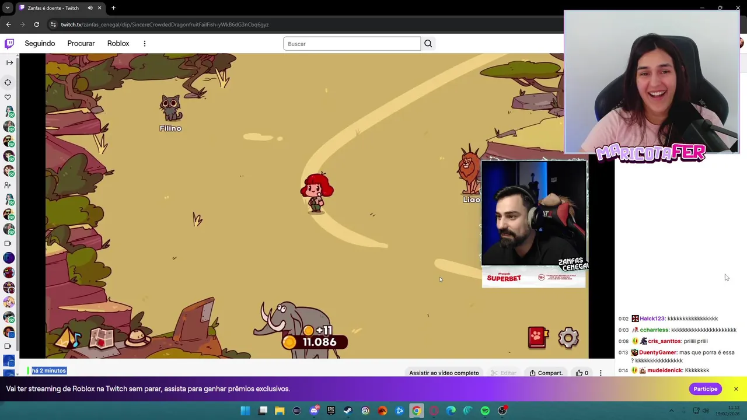Open Google Chrome from the taskbar
Viewport: 747px width, 420px height.
click(417, 411)
